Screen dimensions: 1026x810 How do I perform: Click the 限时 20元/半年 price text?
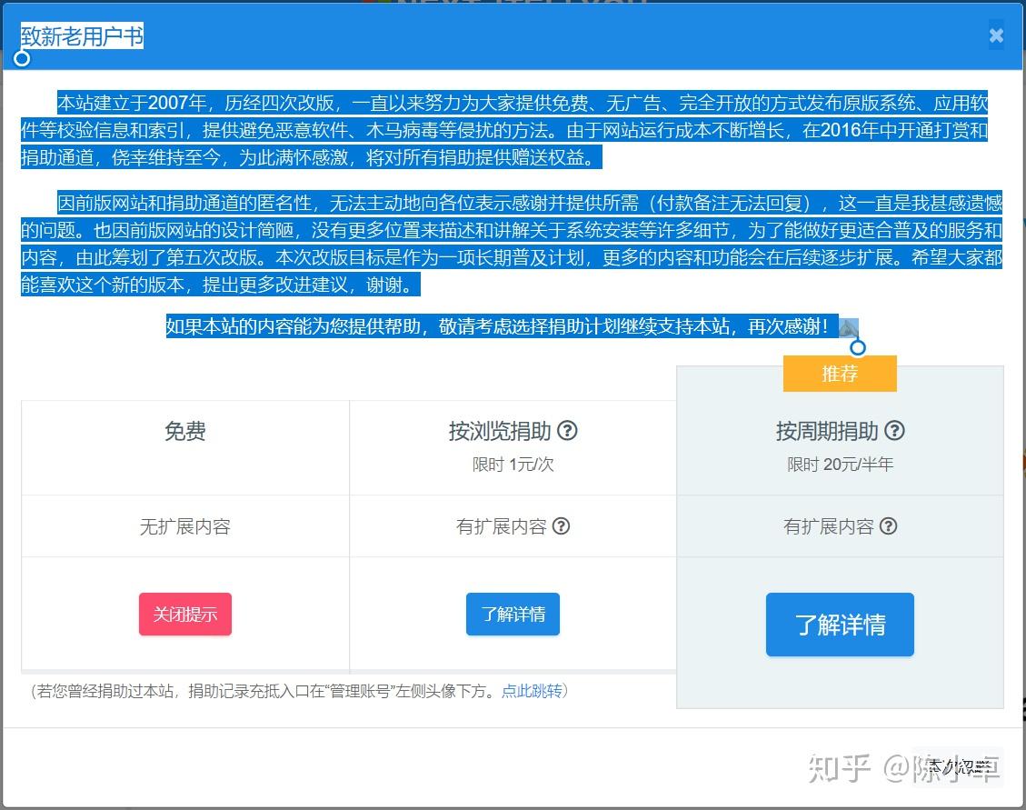841,465
